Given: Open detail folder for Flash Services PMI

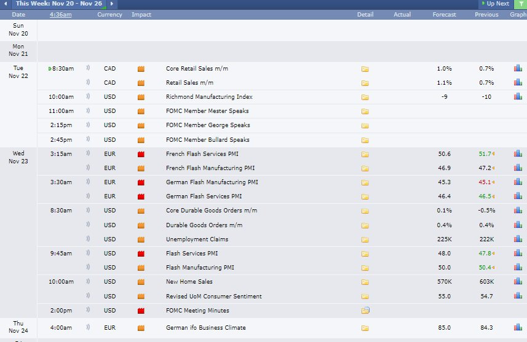Looking at the screenshot, I should click(x=365, y=254).
